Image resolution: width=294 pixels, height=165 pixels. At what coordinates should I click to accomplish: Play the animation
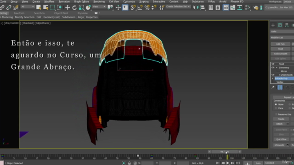click(228, 163)
